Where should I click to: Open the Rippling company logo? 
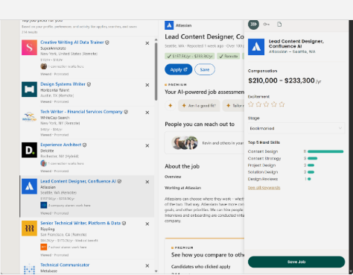pos(29,228)
